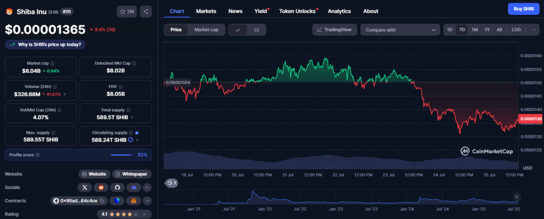Click the 0.0000136 current price tag
This screenshot has width=544, height=219.
pyautogui.click(x=531, y=119)
